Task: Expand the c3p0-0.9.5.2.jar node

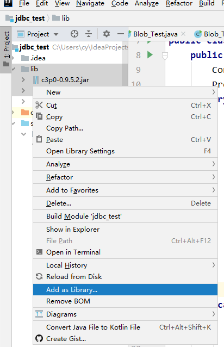Action: tap(23, 79)
